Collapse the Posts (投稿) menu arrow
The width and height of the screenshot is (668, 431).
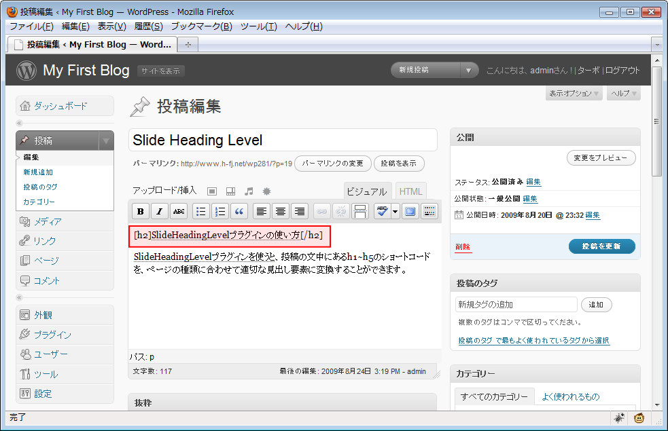(106, 140)
